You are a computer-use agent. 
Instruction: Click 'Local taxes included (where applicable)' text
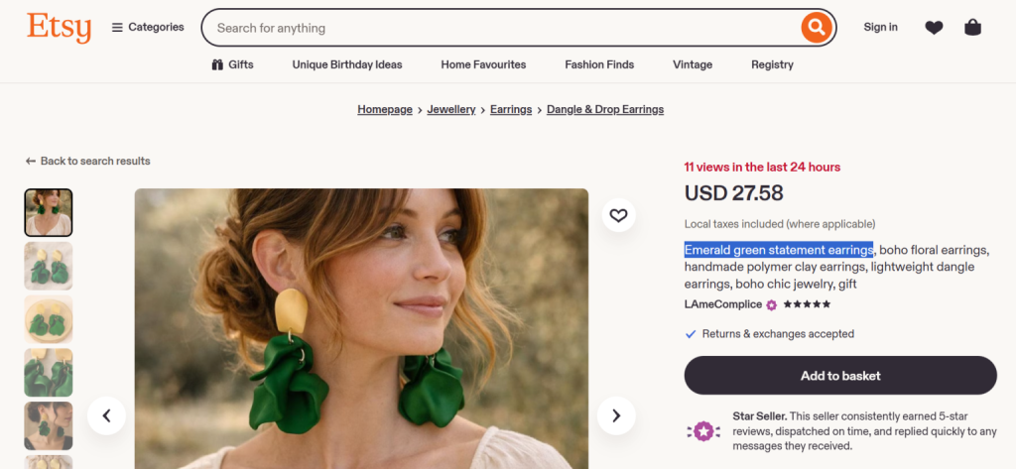click(x=780, y=224)
